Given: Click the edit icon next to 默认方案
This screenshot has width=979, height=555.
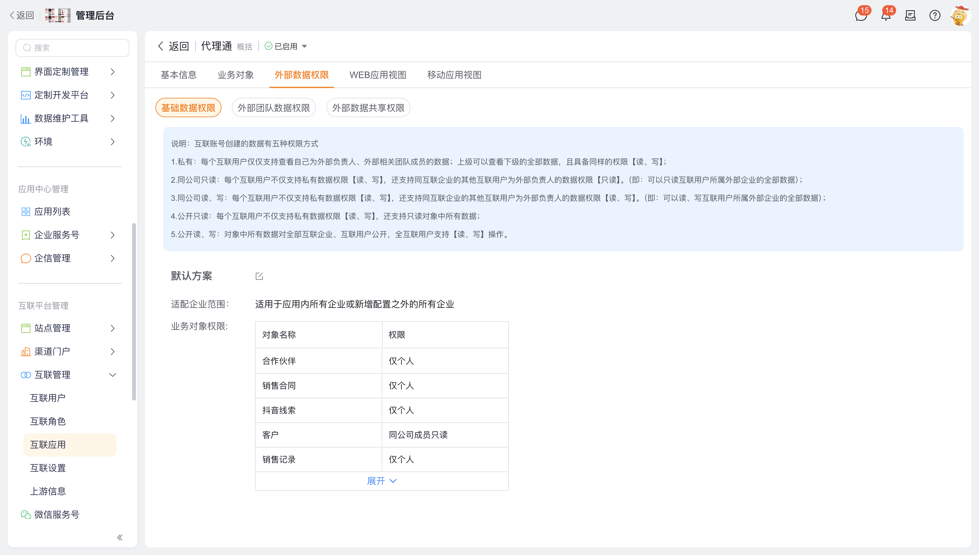Looking at the screenshot, I should click(x=259, y=276).
